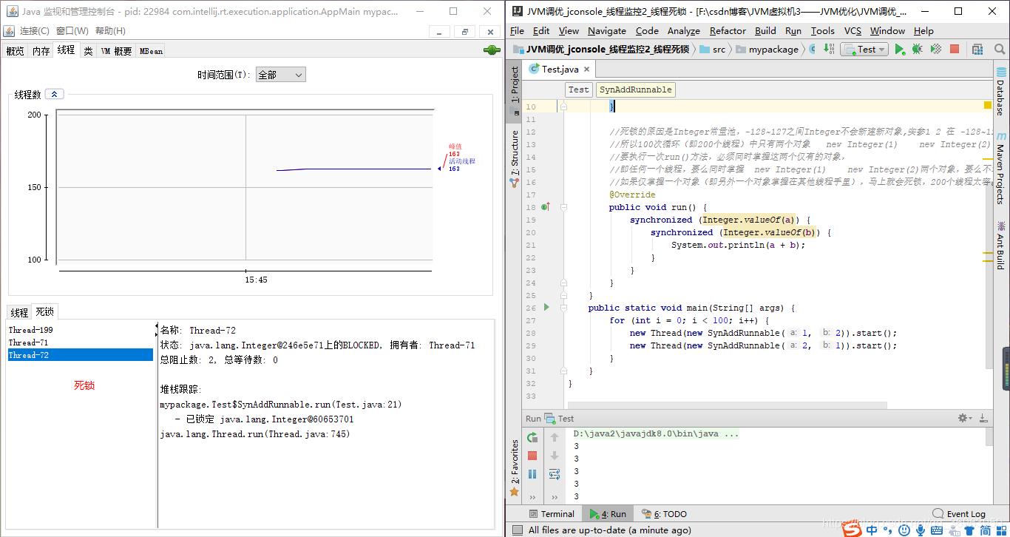Open Run panel settings gear
Image resolution: width=1010 pixels, height=537 pixels.
pos(964,418)
